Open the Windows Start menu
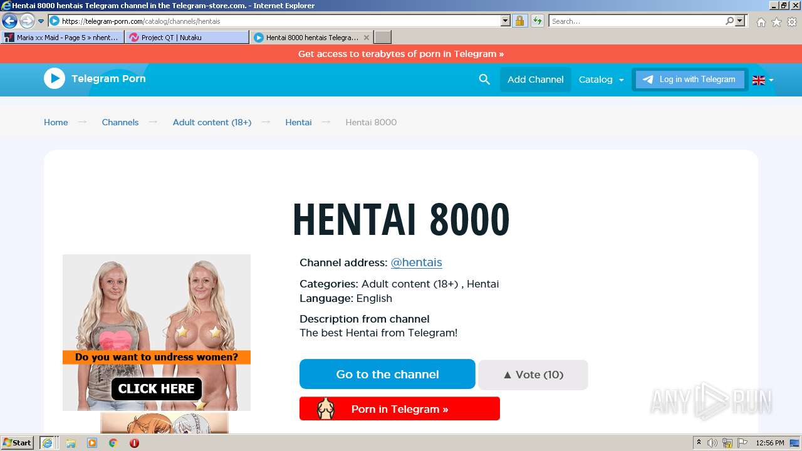802x451 pixels. (x=18, y=443)
